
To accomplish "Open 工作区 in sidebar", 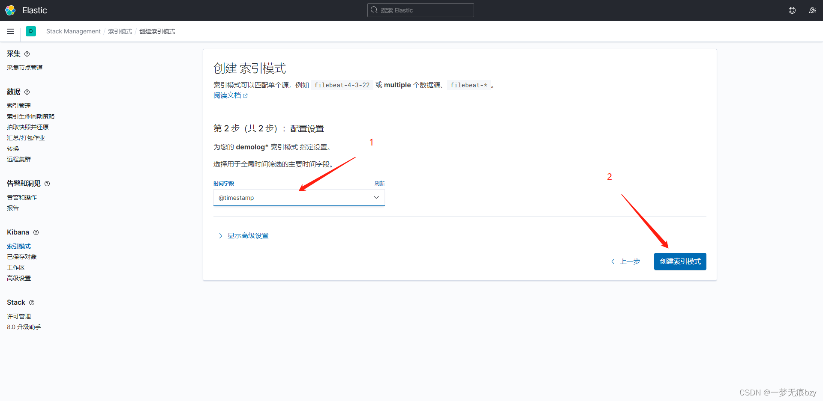I will click(16, 267).
